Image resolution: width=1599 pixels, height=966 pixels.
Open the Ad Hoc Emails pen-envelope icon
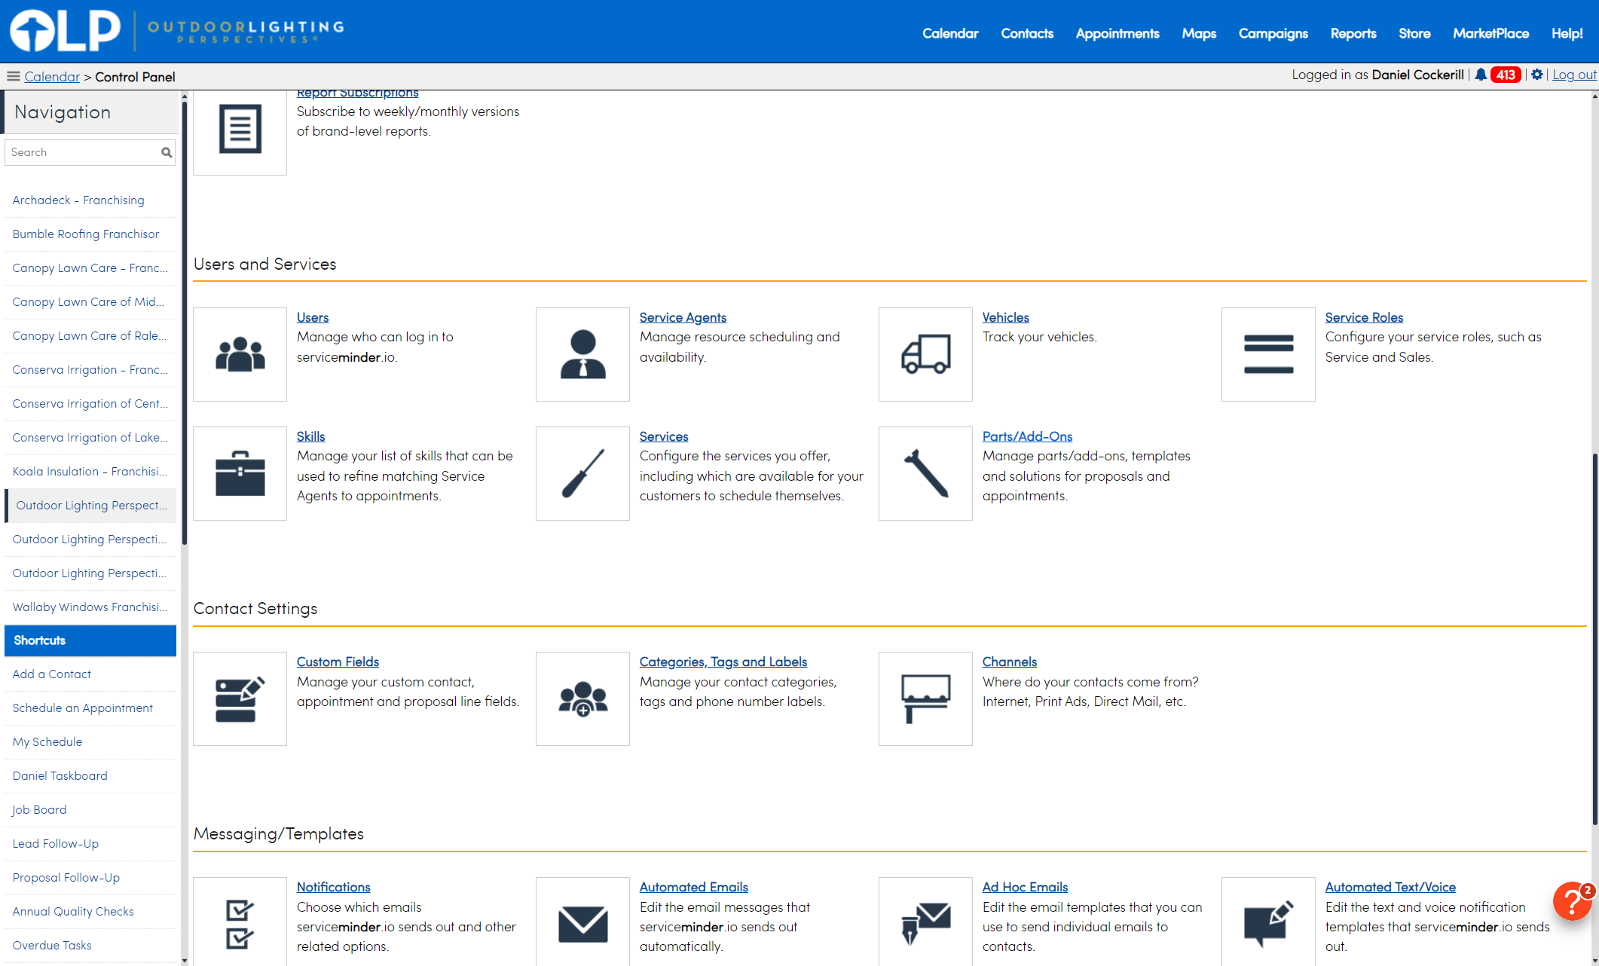pyautogui.click(x=925, y=922)
